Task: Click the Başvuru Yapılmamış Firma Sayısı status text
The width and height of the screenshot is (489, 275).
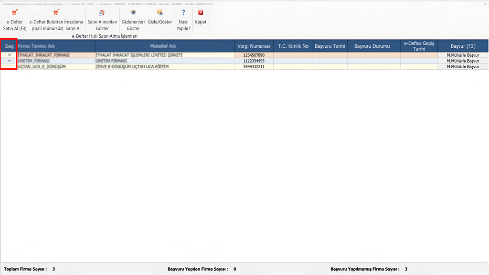Action: (369, 269)
